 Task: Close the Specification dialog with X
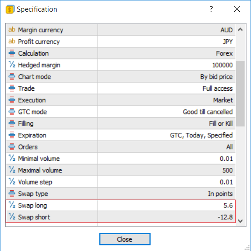click(237, 9)
